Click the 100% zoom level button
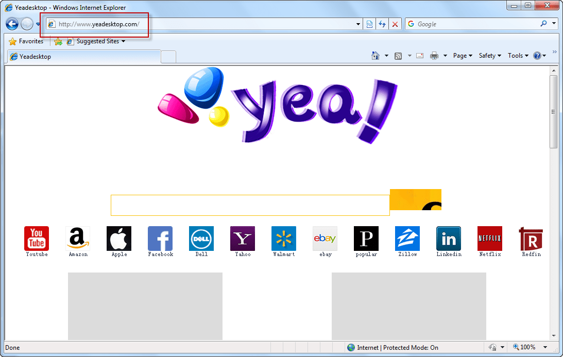The image size is (563, 357). click(x=524, y=347)
